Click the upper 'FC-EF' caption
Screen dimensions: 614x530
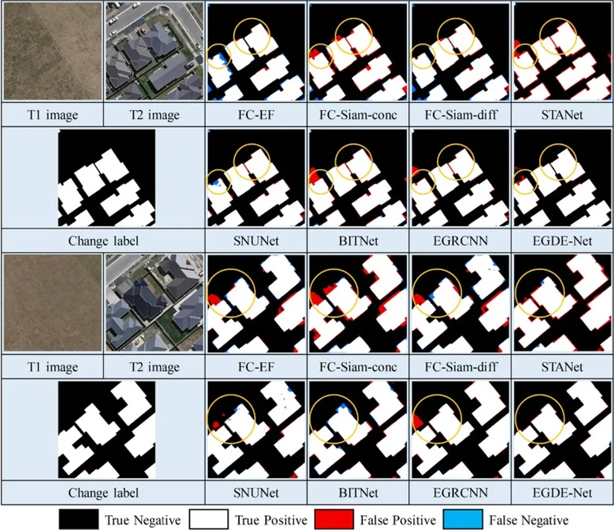tap(256, 115)
